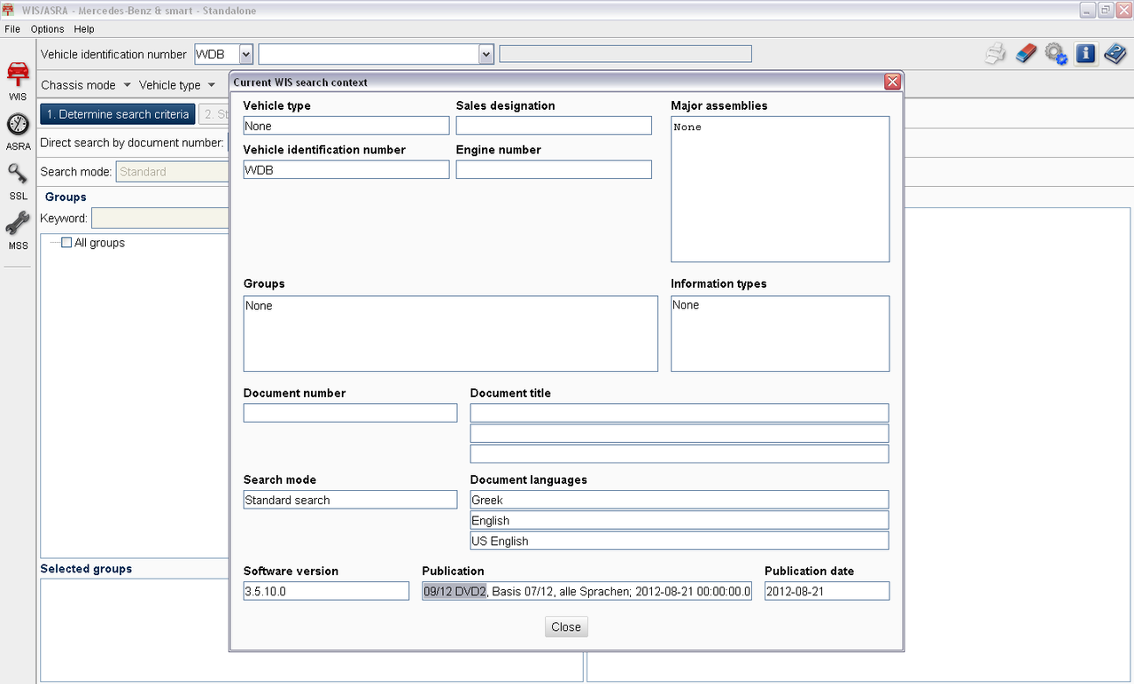Click the Greek document language entry
This screenshot has height=684, width=1134.
click(680, 500)
